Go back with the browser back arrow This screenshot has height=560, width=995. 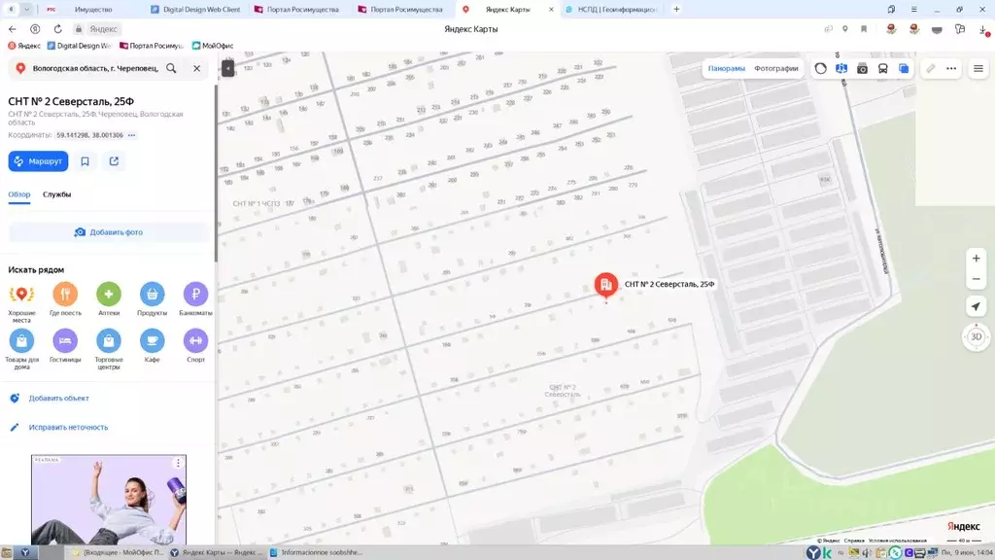coord(12,29)
